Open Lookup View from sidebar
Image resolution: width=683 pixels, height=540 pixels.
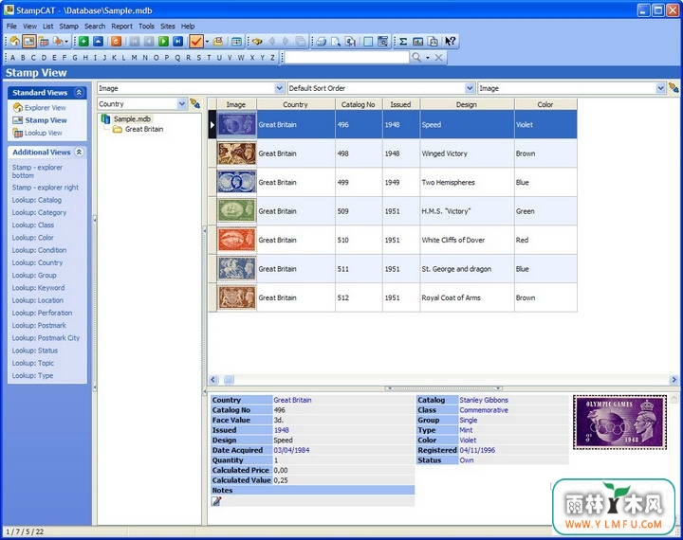43,133
